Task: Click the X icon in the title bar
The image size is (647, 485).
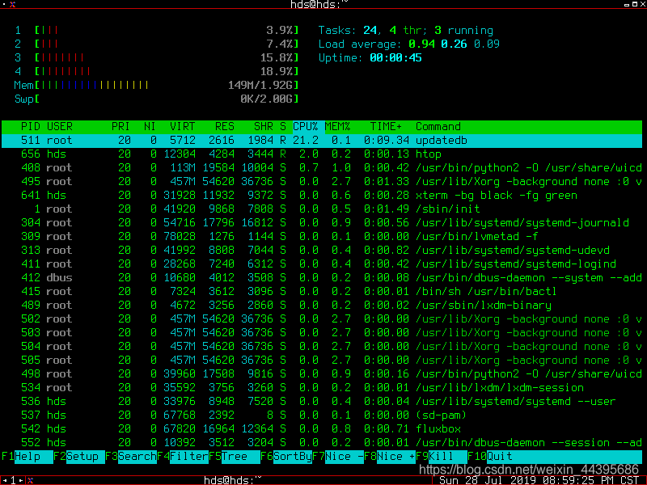Action: click(13, 4)
